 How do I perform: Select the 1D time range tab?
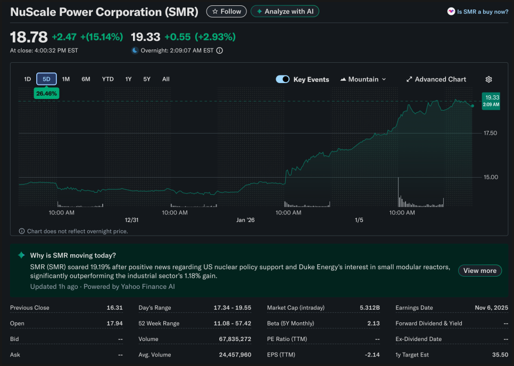coord(27,79)
